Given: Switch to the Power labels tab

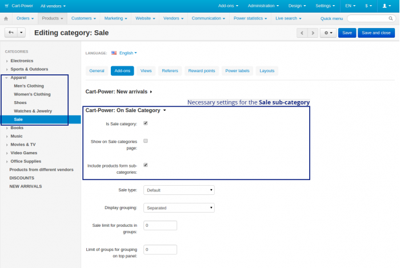Looking at the screenshot, I should pyautogui.click(x=237, y=71).
